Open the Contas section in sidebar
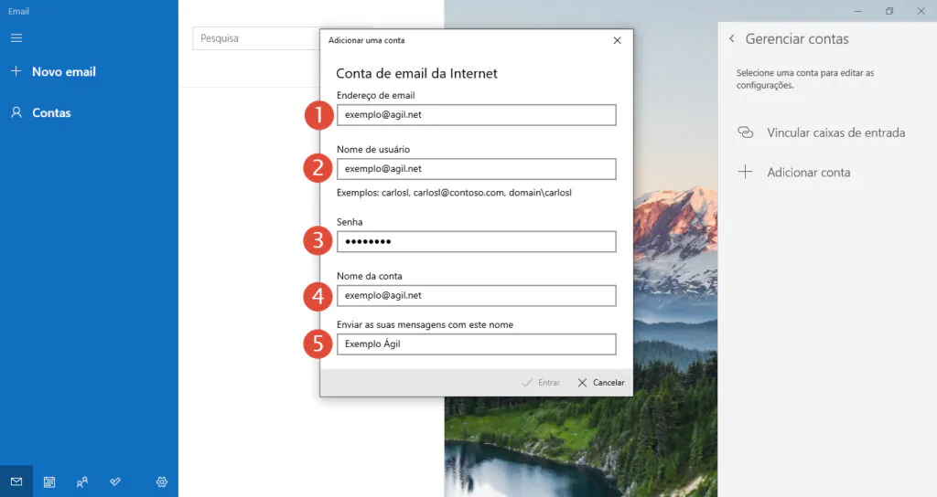The width and height of the screenshot is (937, 497). pyautogui.click(x=51, y=112)
